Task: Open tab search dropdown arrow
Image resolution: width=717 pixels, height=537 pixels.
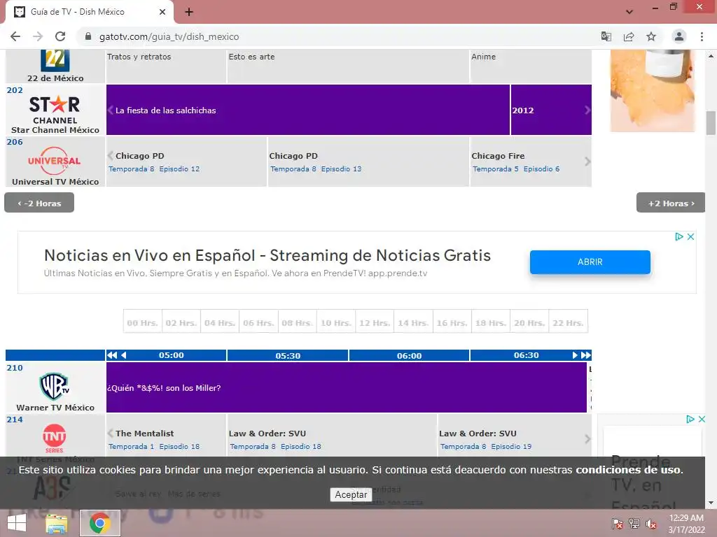Action: coord(629,12)
